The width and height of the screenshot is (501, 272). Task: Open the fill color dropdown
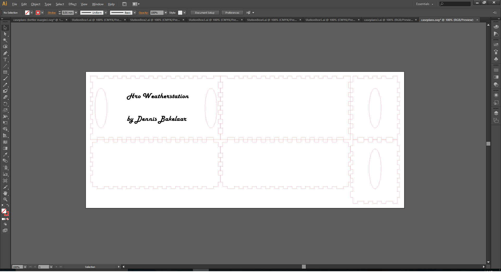tap(32, 13)
